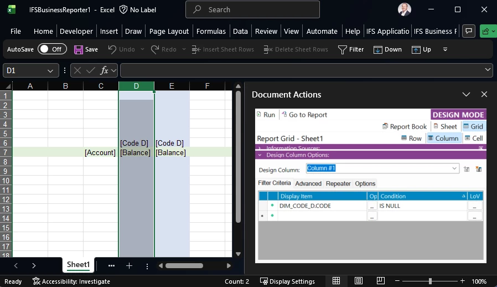
Task: Open the Comments pane icon
Action: pos(468,31)
